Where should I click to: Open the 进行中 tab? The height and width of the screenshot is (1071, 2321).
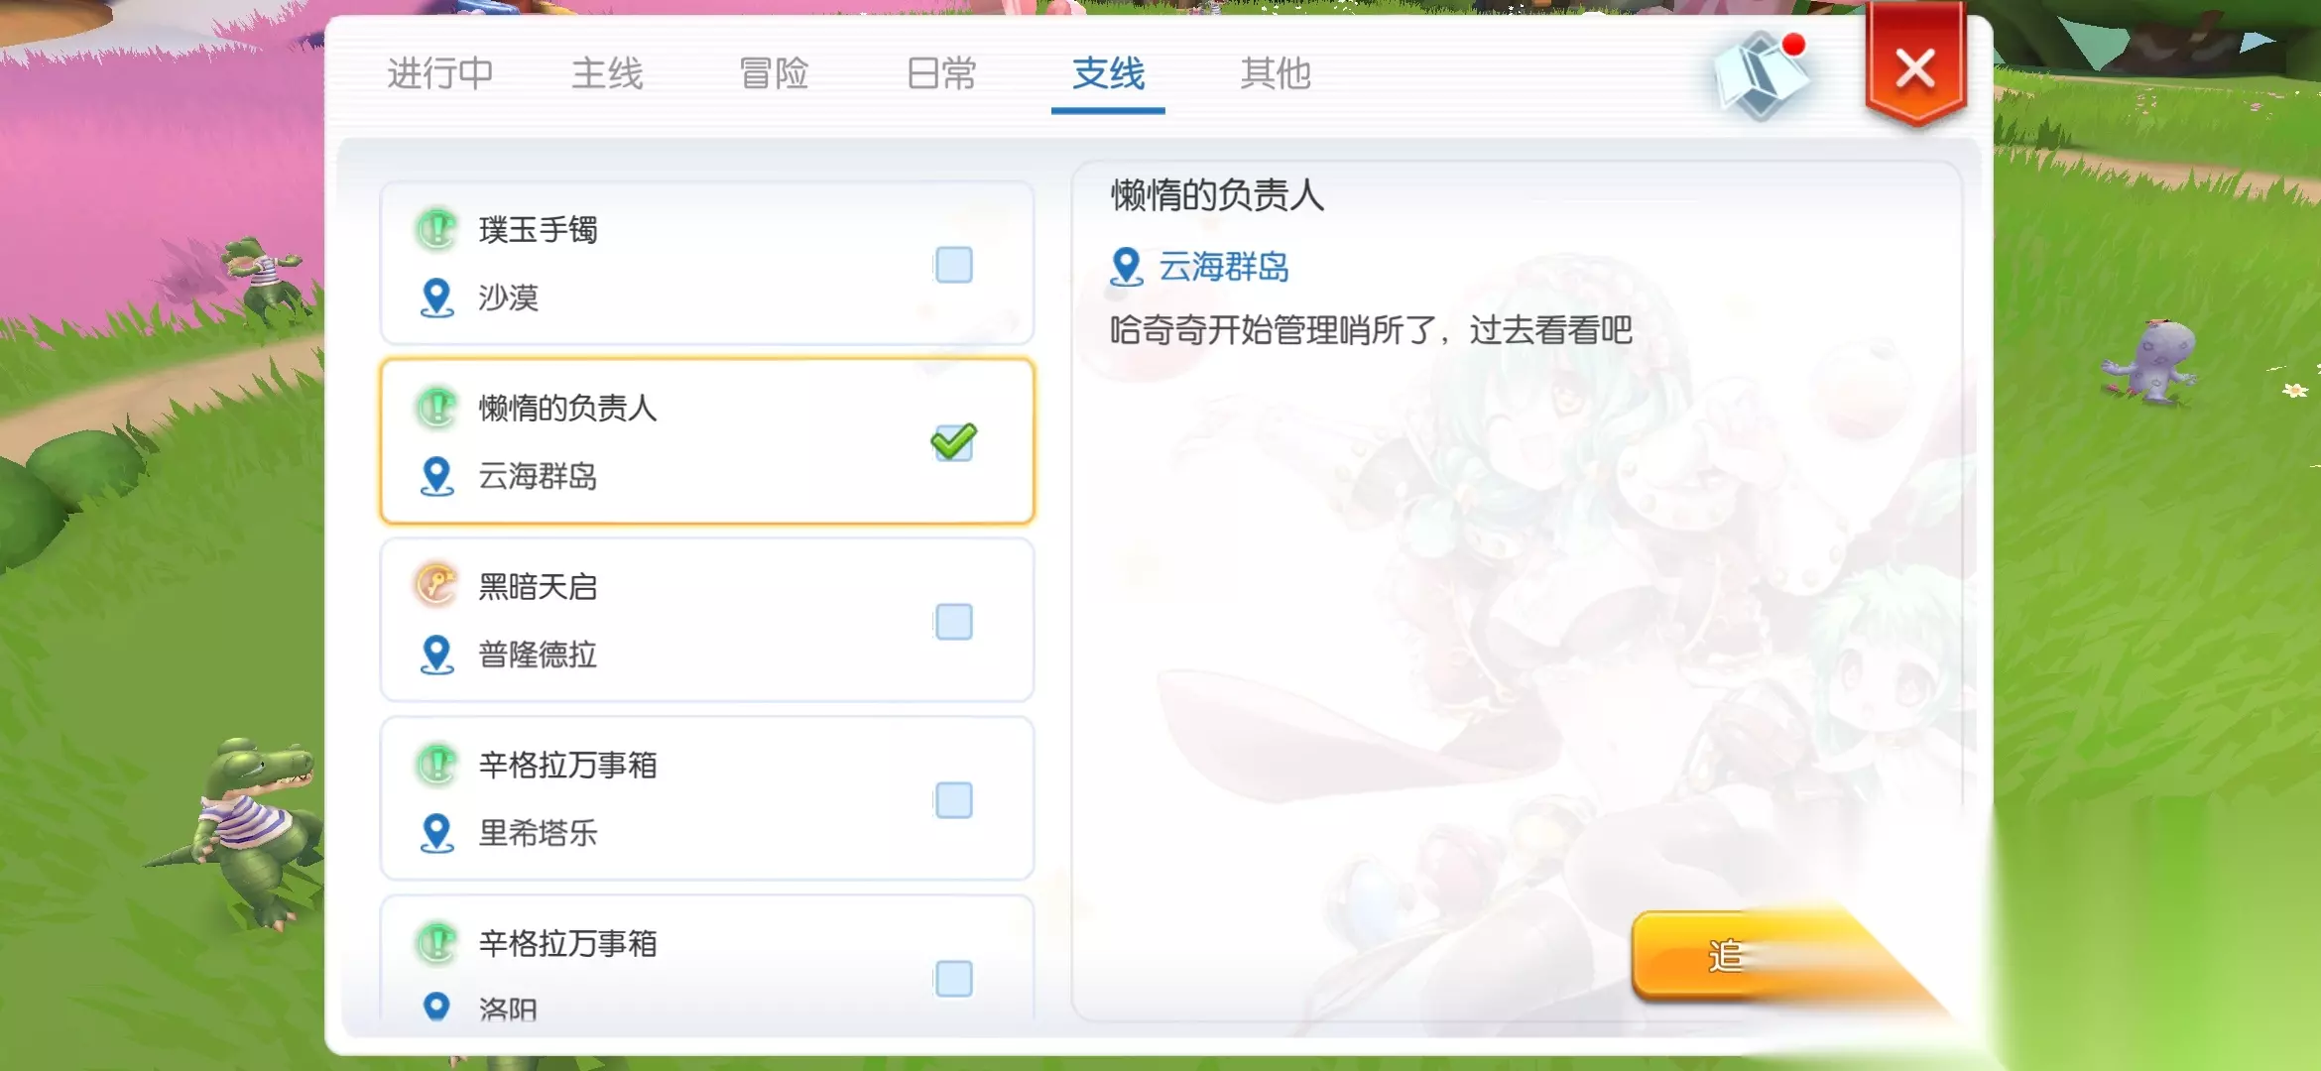[x=439, y=73]
